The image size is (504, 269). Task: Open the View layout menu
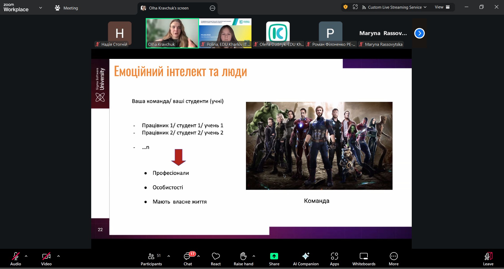442,7
